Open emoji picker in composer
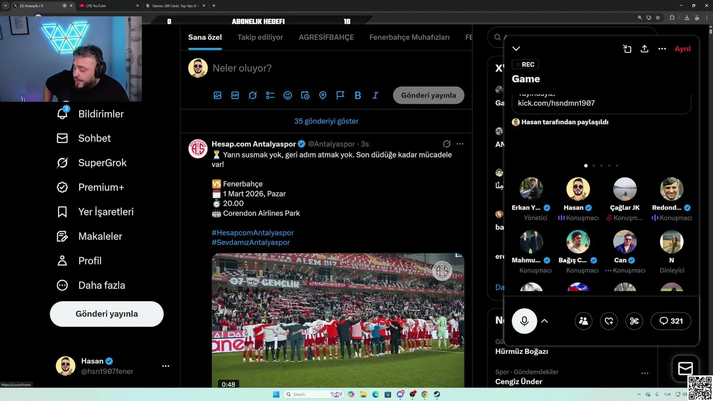 click(x=287, y=95)
